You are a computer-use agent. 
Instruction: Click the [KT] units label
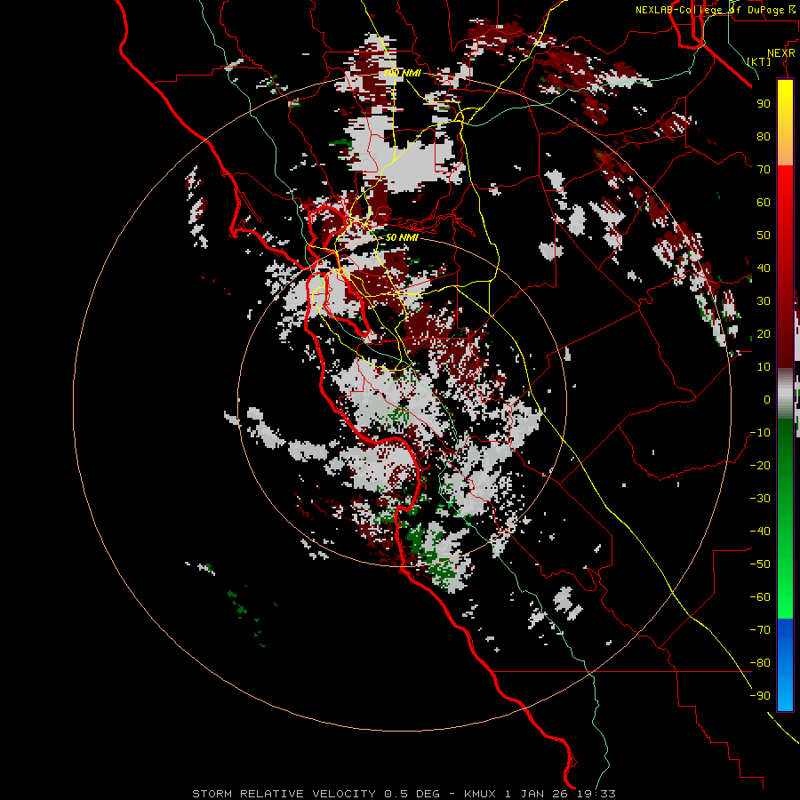pos(759,61)
